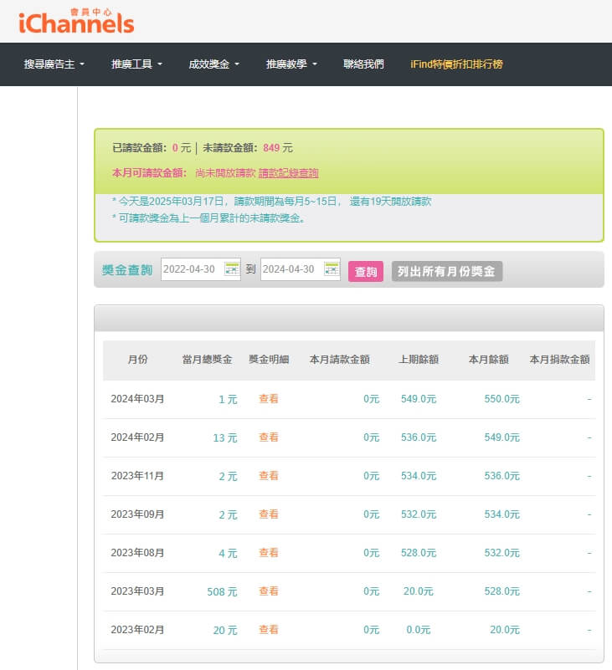Click 列出所有月份獎金 button
The image size is (612, 670).
(447, 271)
